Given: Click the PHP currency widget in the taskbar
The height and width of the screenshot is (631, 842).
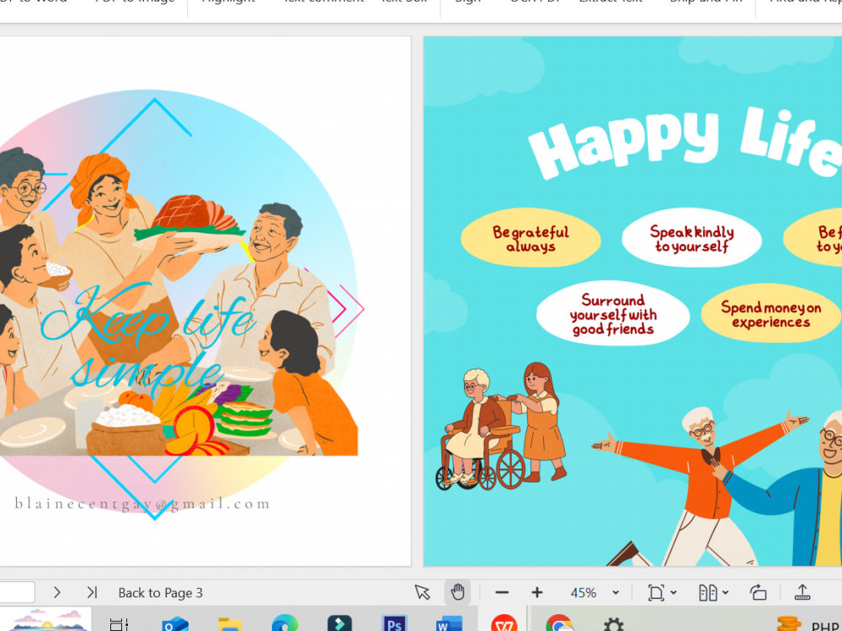Looking at the screenshot, I should click(808, 624).
